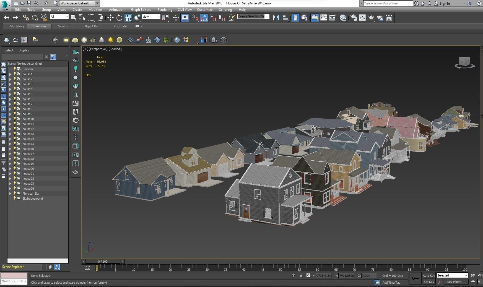Toggle the Scene Explorer button in toolbar
483x287 pixels.
(x=295, y=18)
